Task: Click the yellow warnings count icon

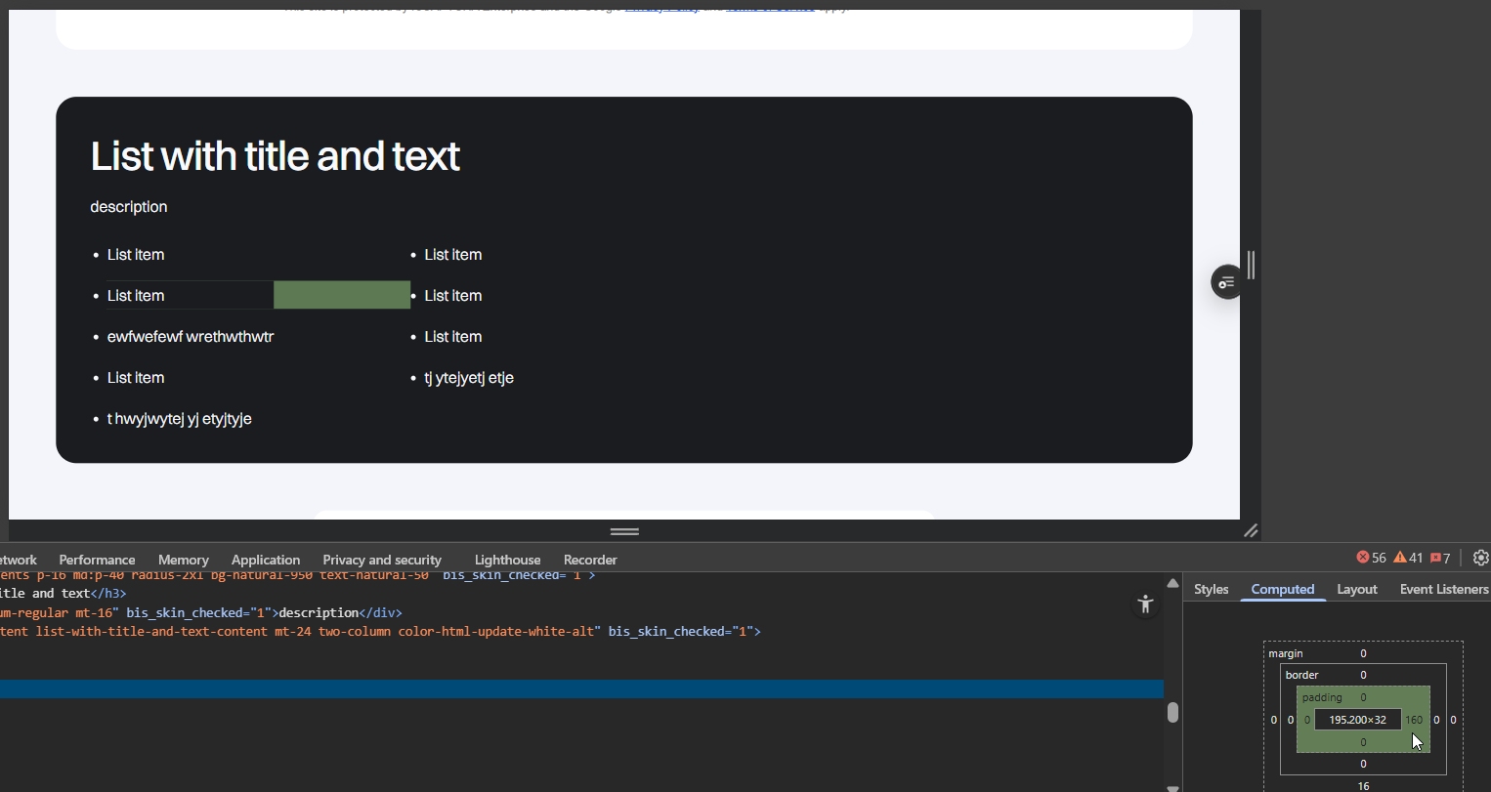Action: point(1400,558)
